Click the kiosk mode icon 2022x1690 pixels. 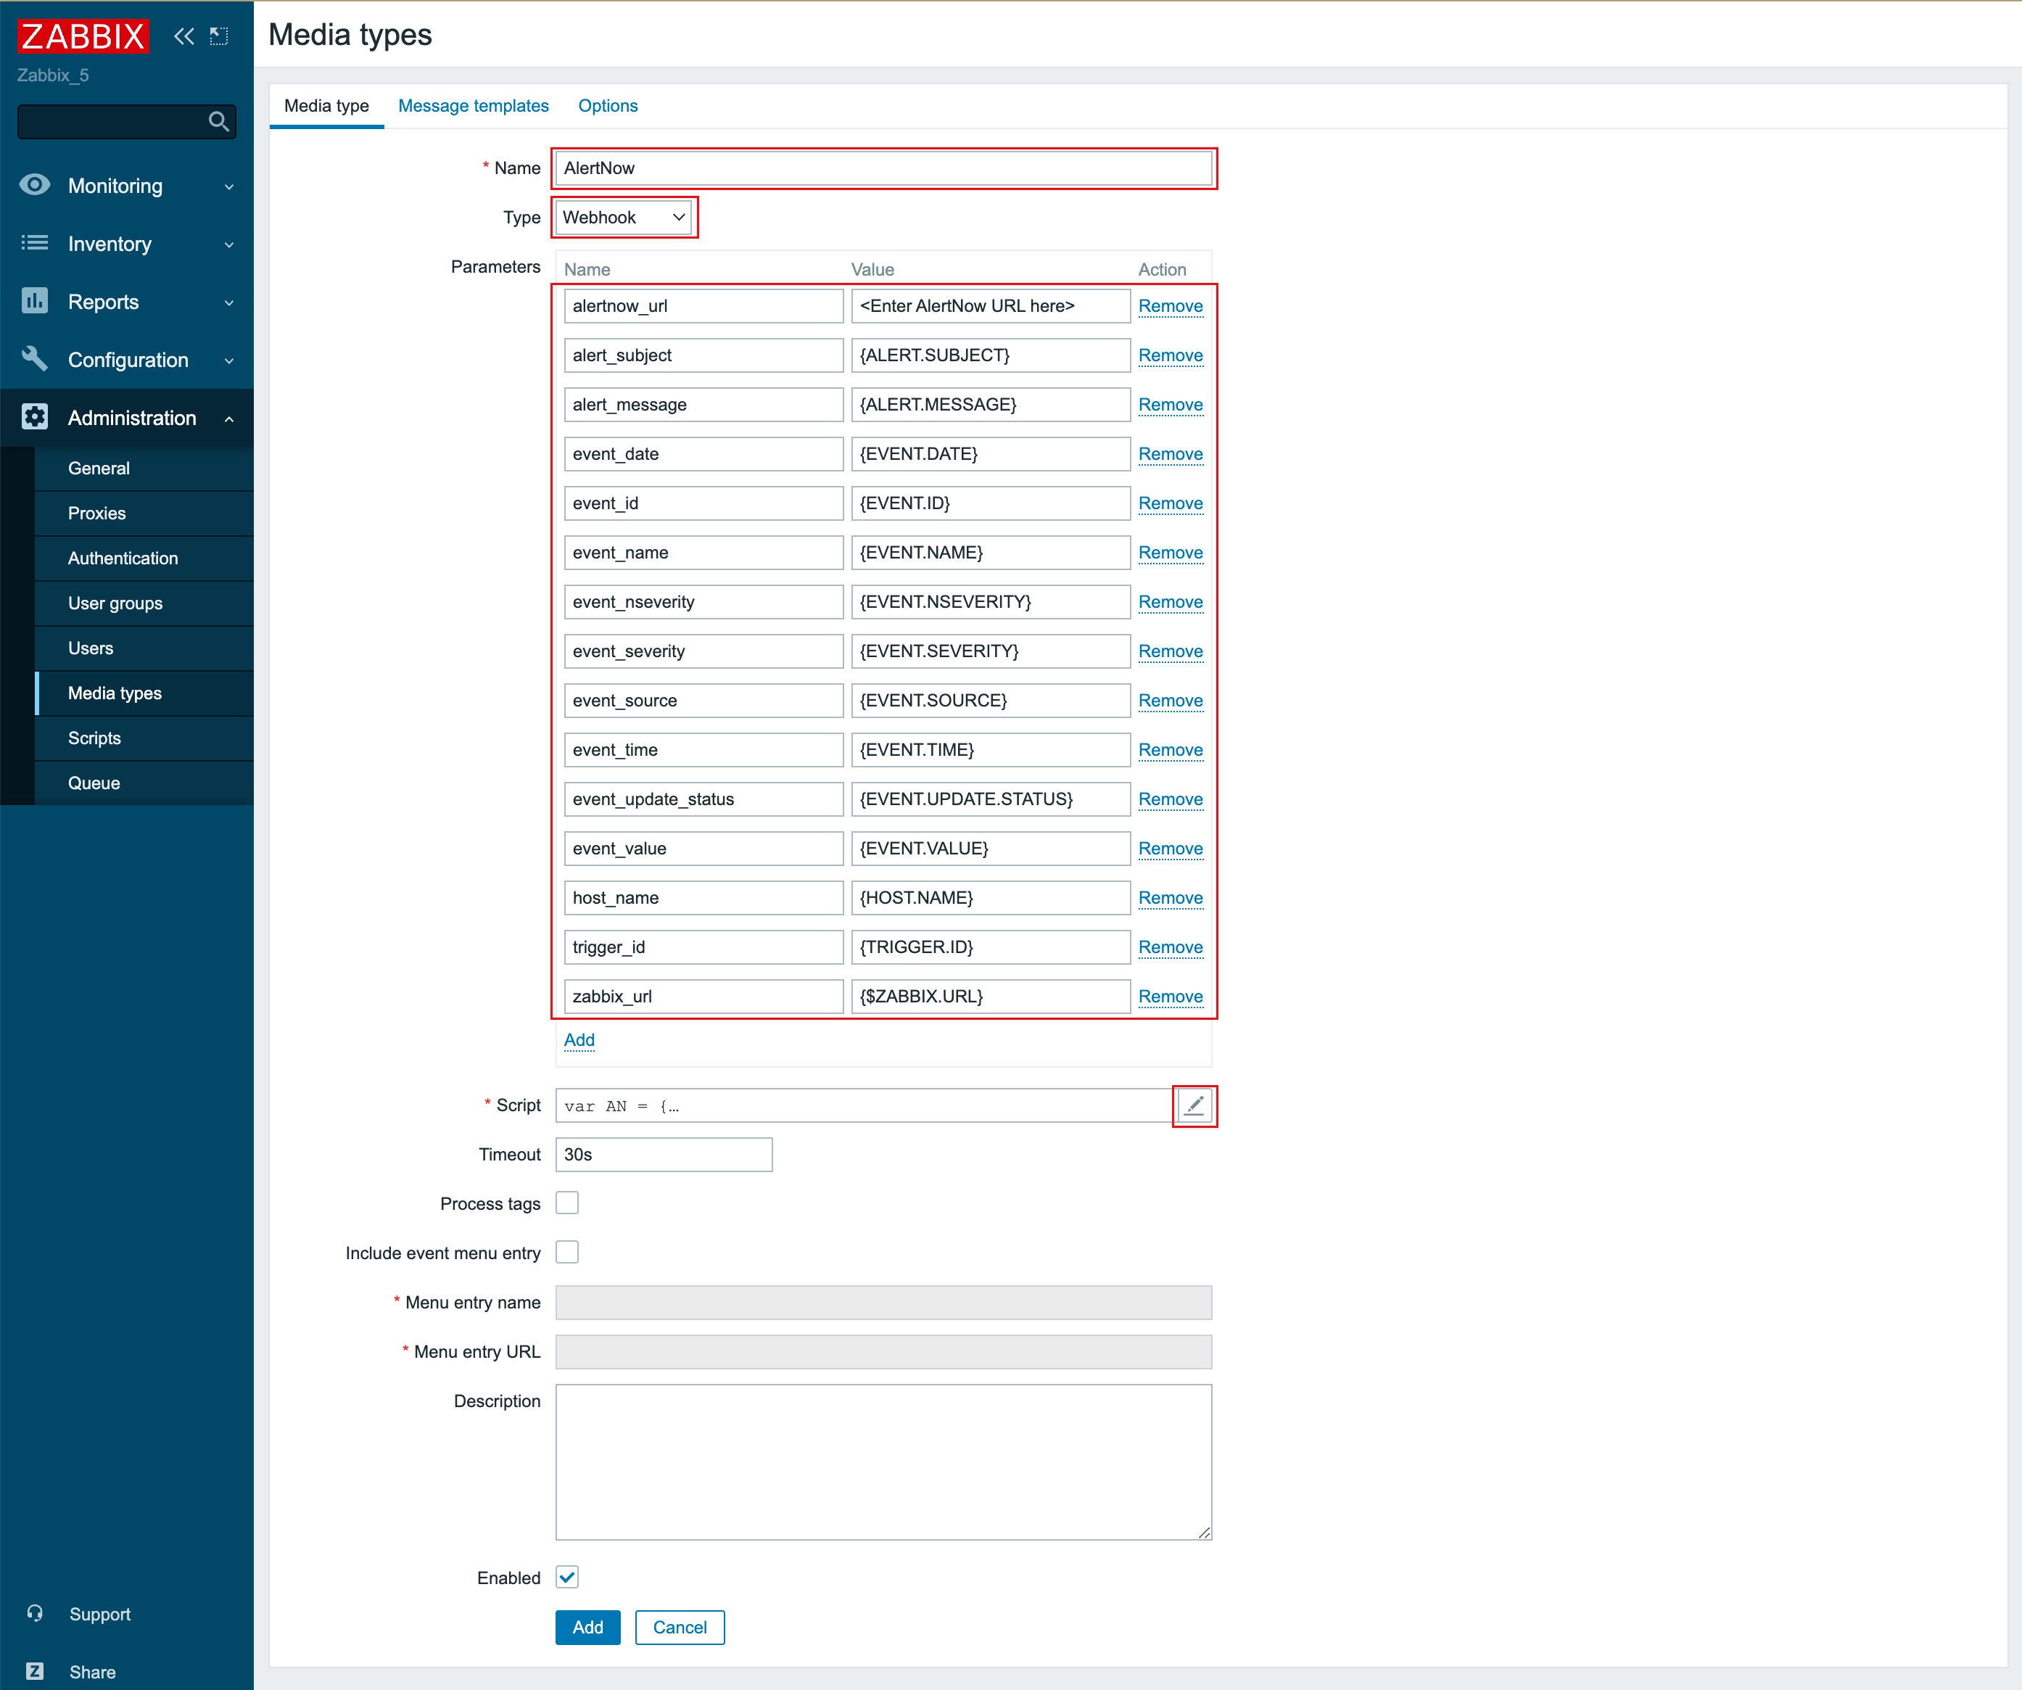click(x=220, y=36)
